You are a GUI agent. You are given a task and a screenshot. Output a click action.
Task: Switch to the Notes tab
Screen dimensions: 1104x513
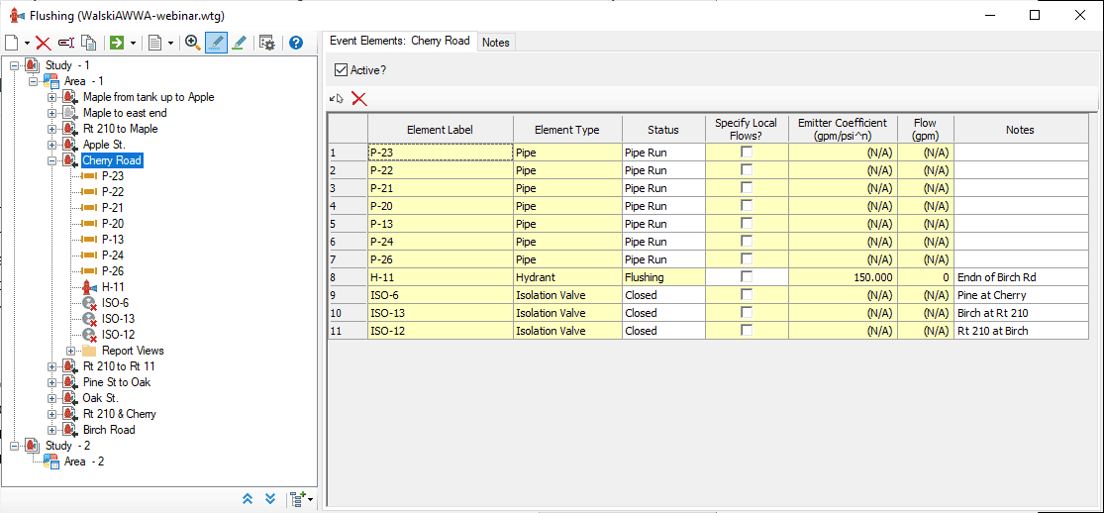click(496, 43)
